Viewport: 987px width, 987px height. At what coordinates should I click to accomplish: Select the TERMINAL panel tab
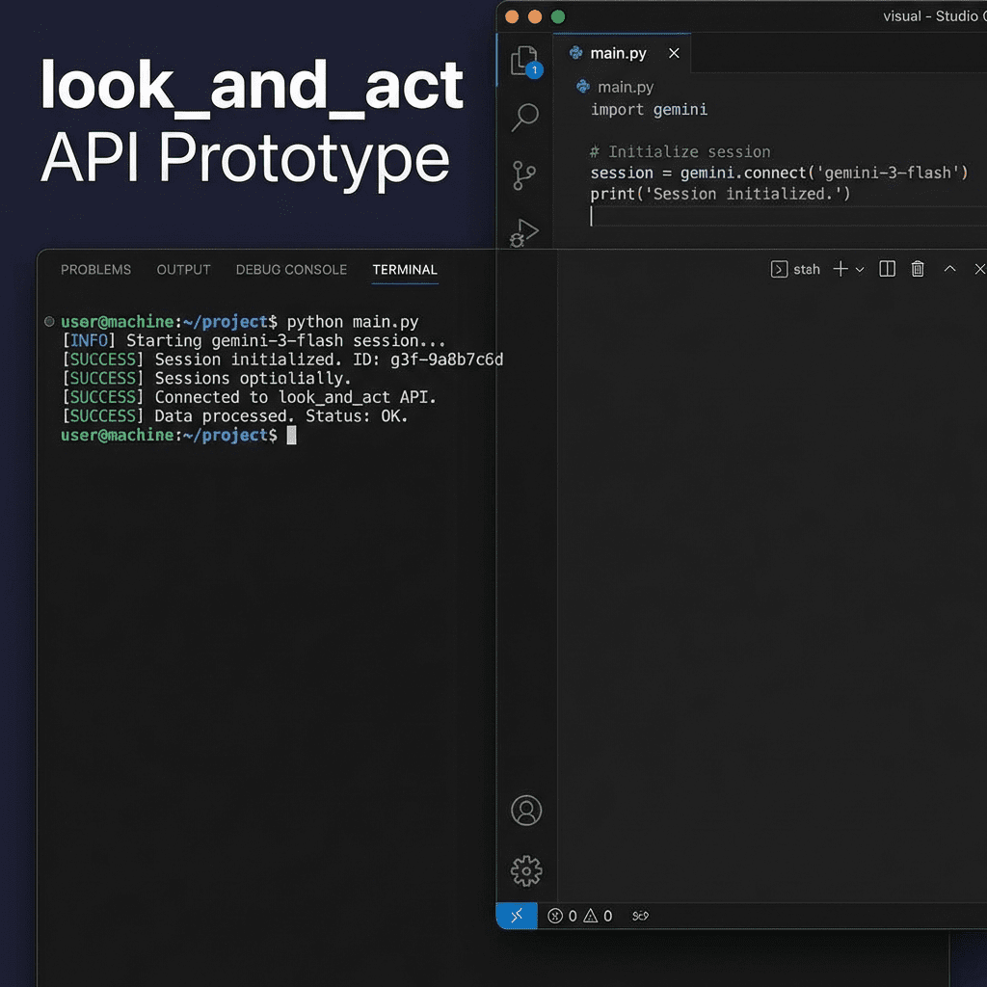405,270
